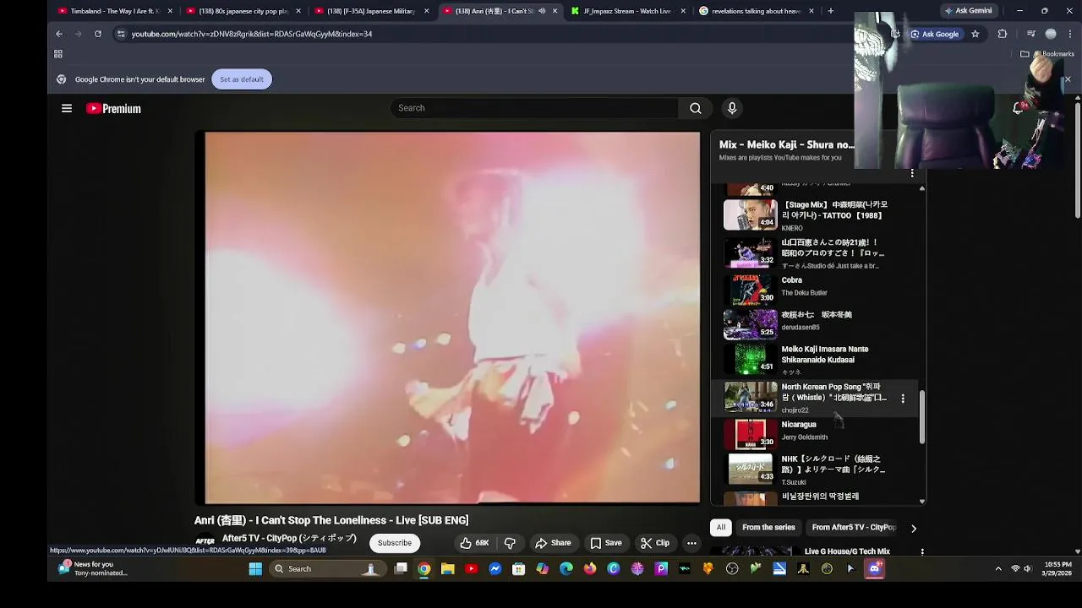Open the Windows Start menu
Screen dimensions: 1082x608
click(x=255, y=569)
